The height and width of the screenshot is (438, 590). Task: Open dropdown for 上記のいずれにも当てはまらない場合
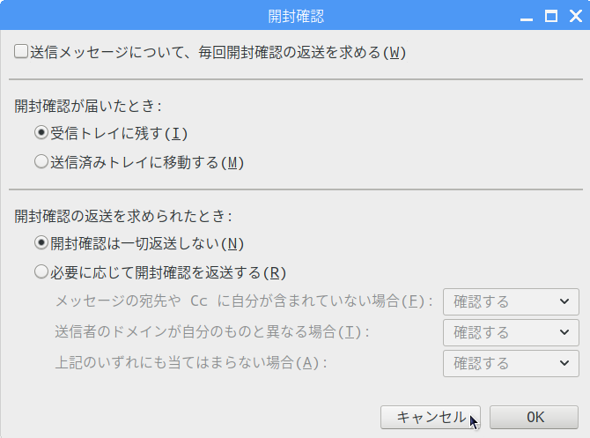pyautogui.click(x=511, y=363)
